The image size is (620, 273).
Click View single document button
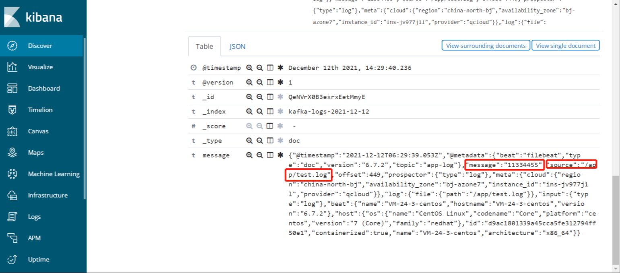[566, 45]
